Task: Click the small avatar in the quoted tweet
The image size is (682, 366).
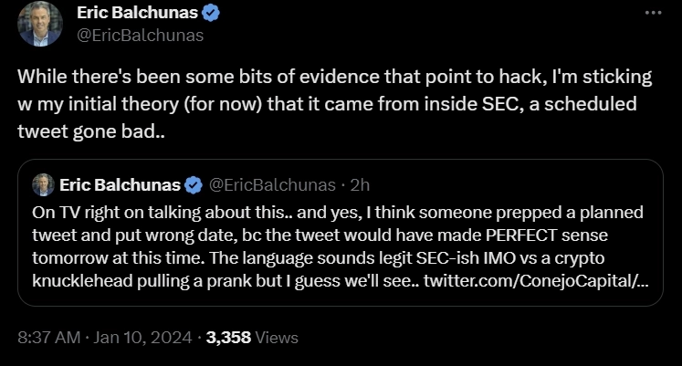Action: click(x=43, y=185)
